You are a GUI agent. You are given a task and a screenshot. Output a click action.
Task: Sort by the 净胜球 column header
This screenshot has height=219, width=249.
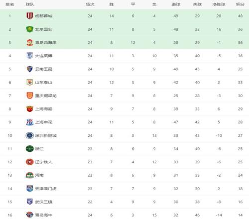(x=219, y=4)
